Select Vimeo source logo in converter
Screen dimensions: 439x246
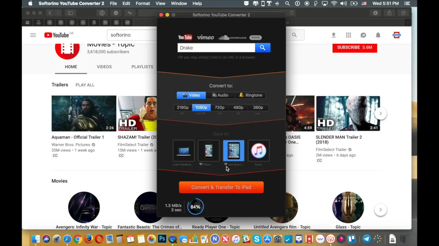pyautogui.click(x=205, y=37)
